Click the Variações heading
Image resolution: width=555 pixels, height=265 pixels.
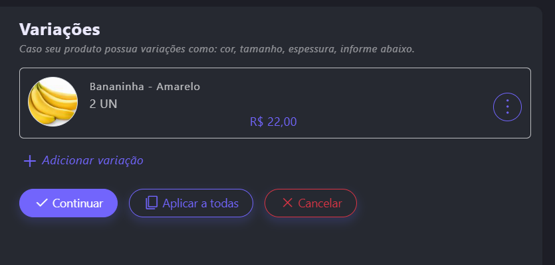coord(60,29)
